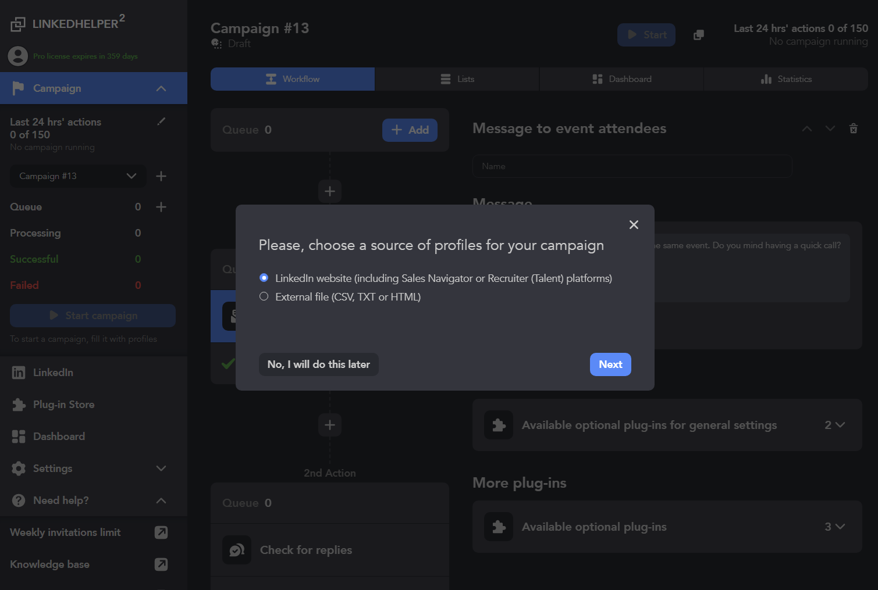This screenshot has height=590, width=878.
Task: Click the Draft status label
Action: (239, 44)
